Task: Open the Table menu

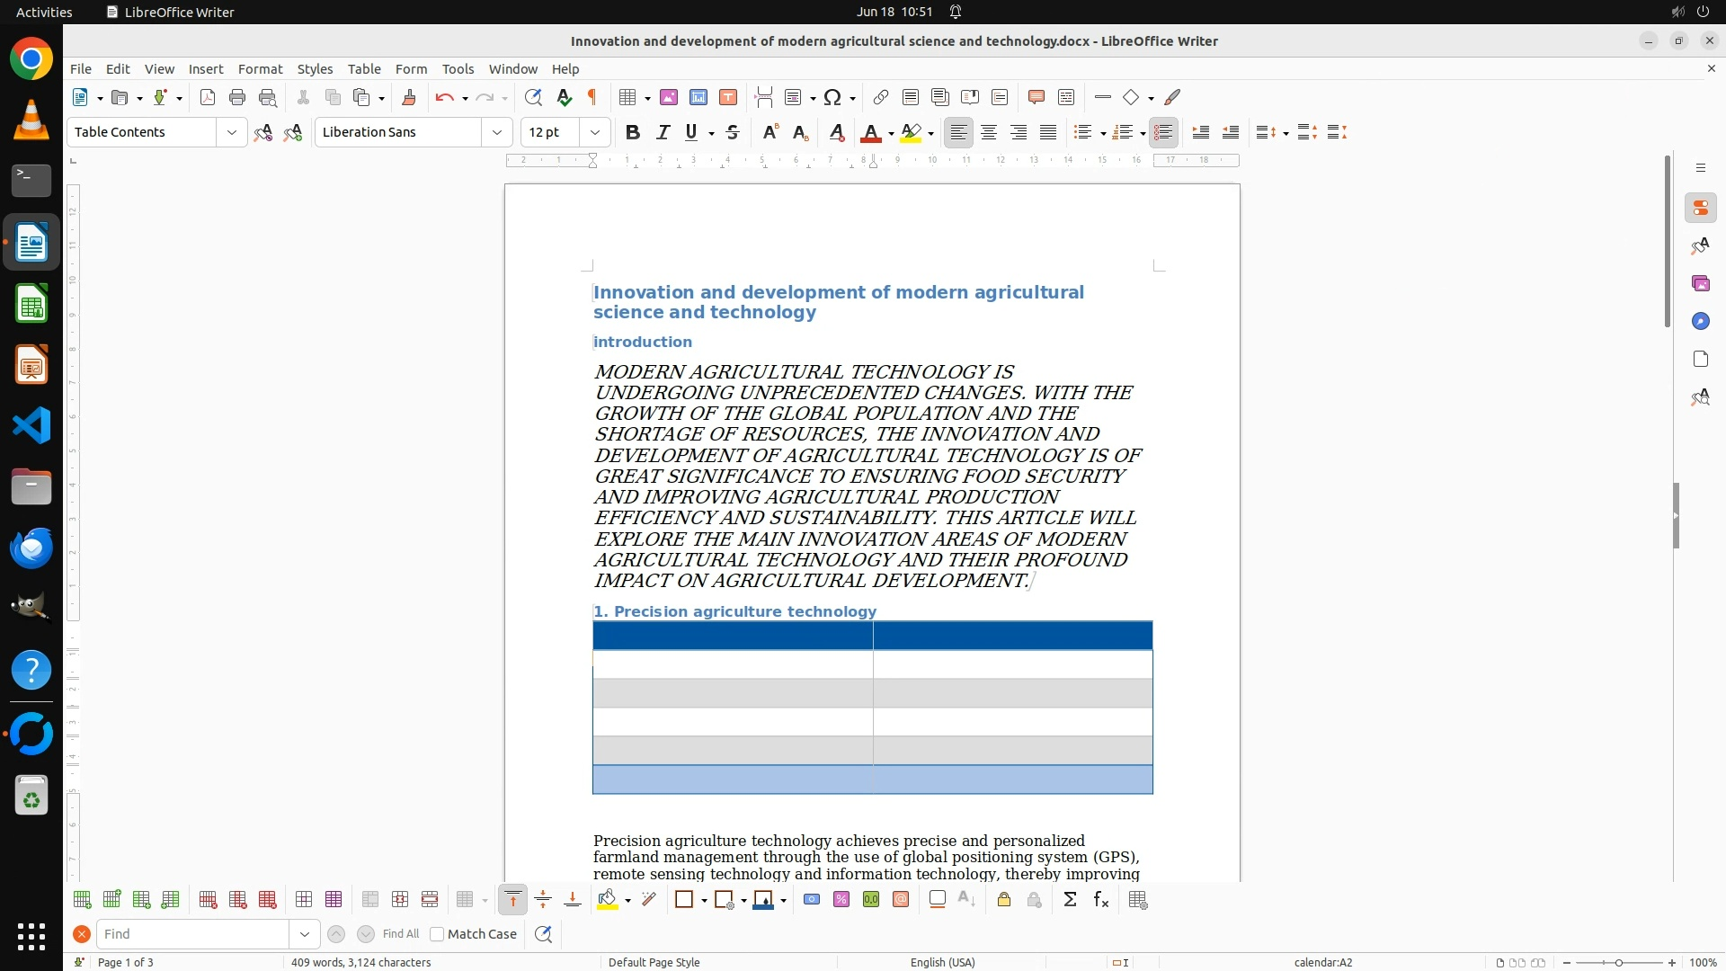Action: [x=364, y=68]
